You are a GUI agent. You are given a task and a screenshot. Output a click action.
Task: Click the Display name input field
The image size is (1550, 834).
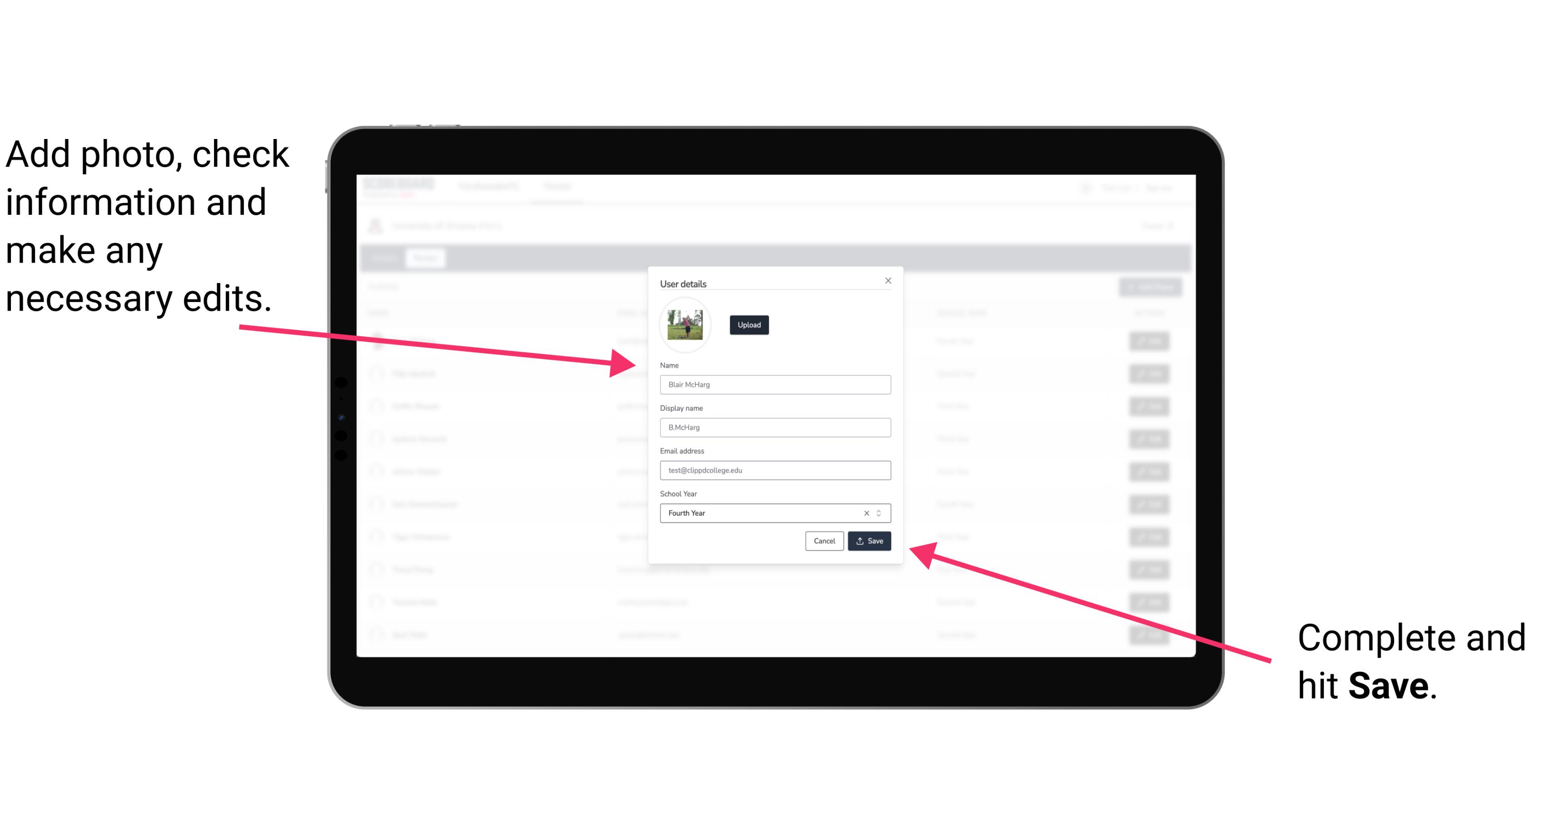[x=775, y=427]
